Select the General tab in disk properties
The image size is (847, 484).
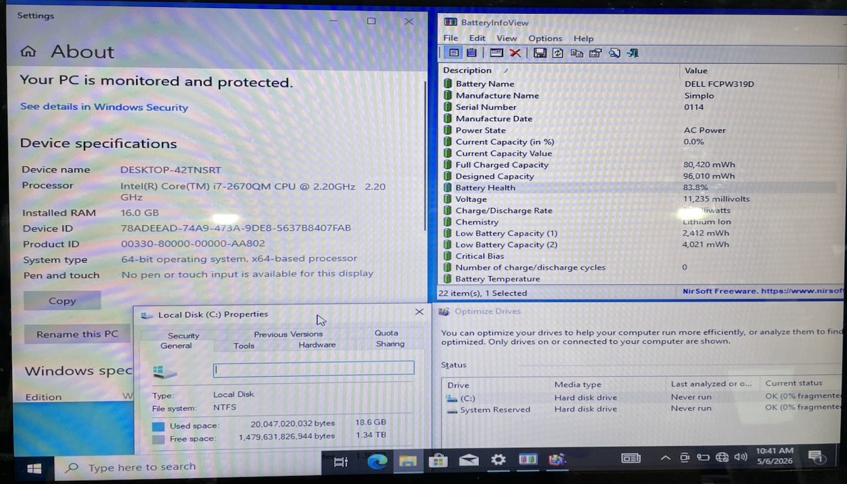coord(176,346)
